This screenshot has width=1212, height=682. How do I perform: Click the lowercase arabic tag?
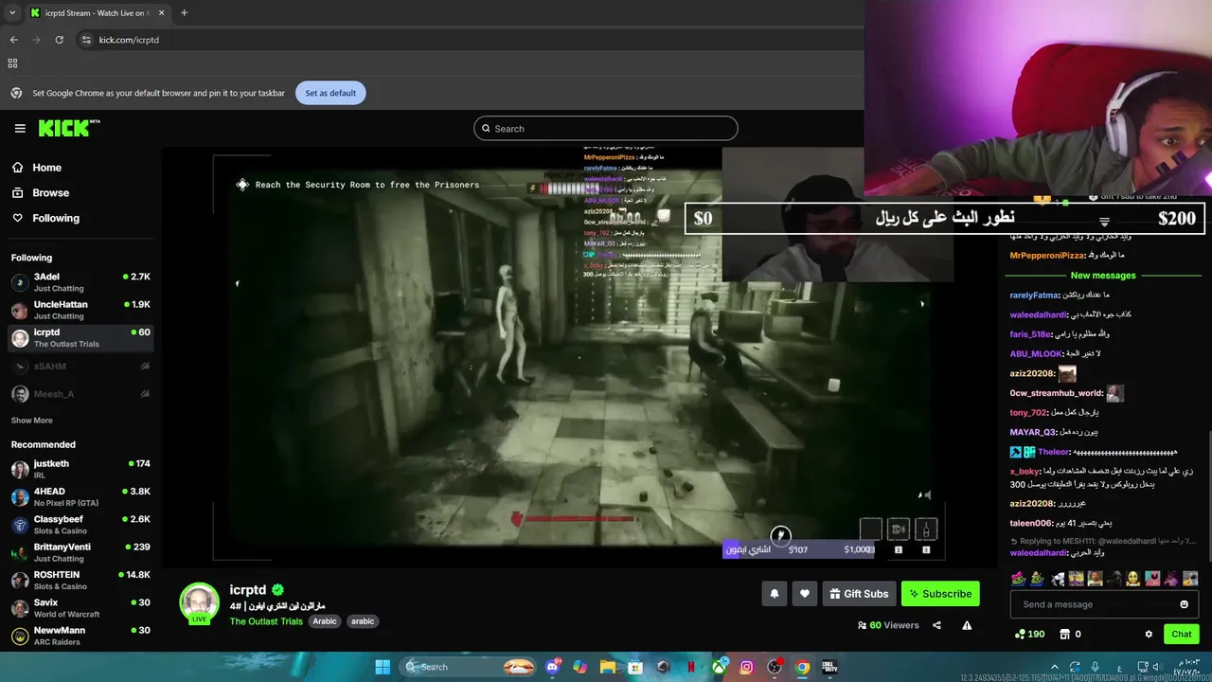coord(363,621)
